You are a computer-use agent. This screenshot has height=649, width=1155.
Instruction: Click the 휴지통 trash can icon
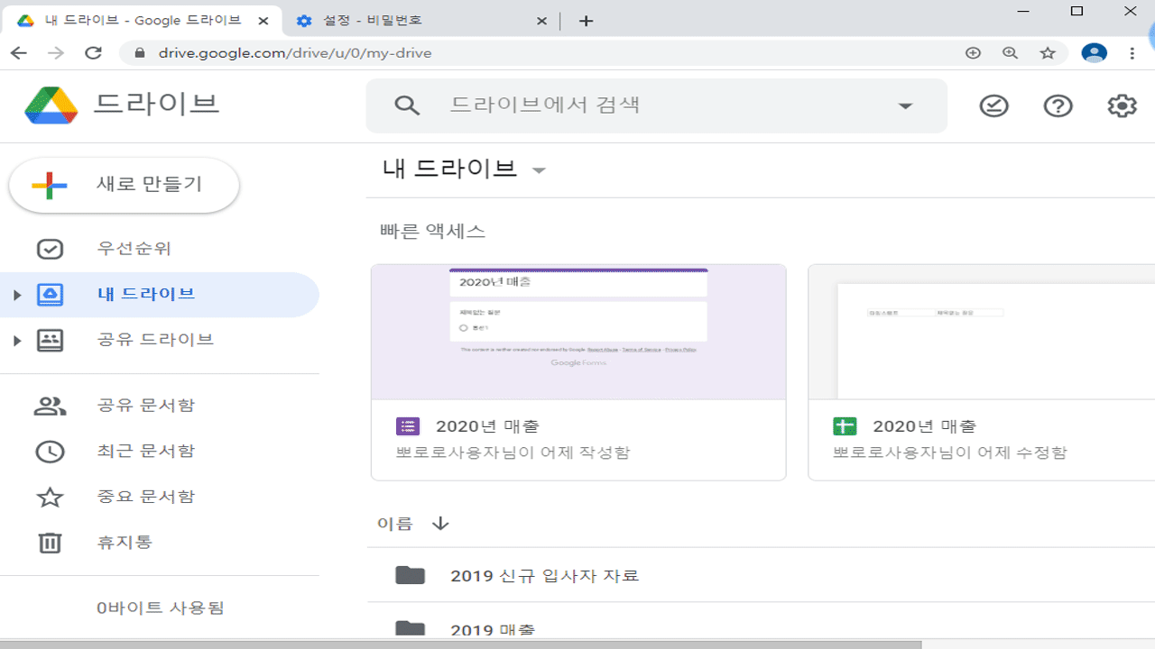point(50,543)
